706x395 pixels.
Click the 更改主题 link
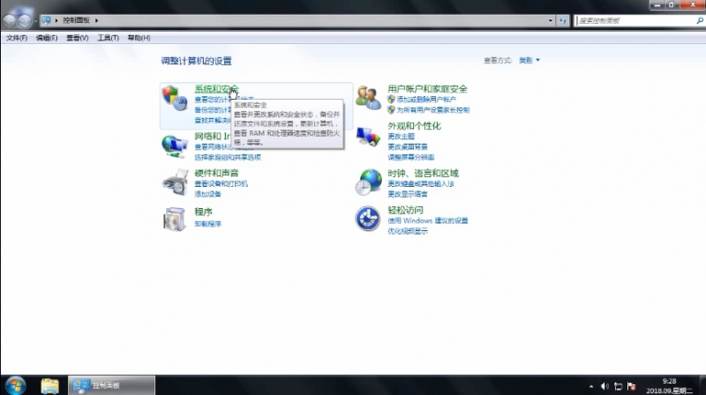401,137
